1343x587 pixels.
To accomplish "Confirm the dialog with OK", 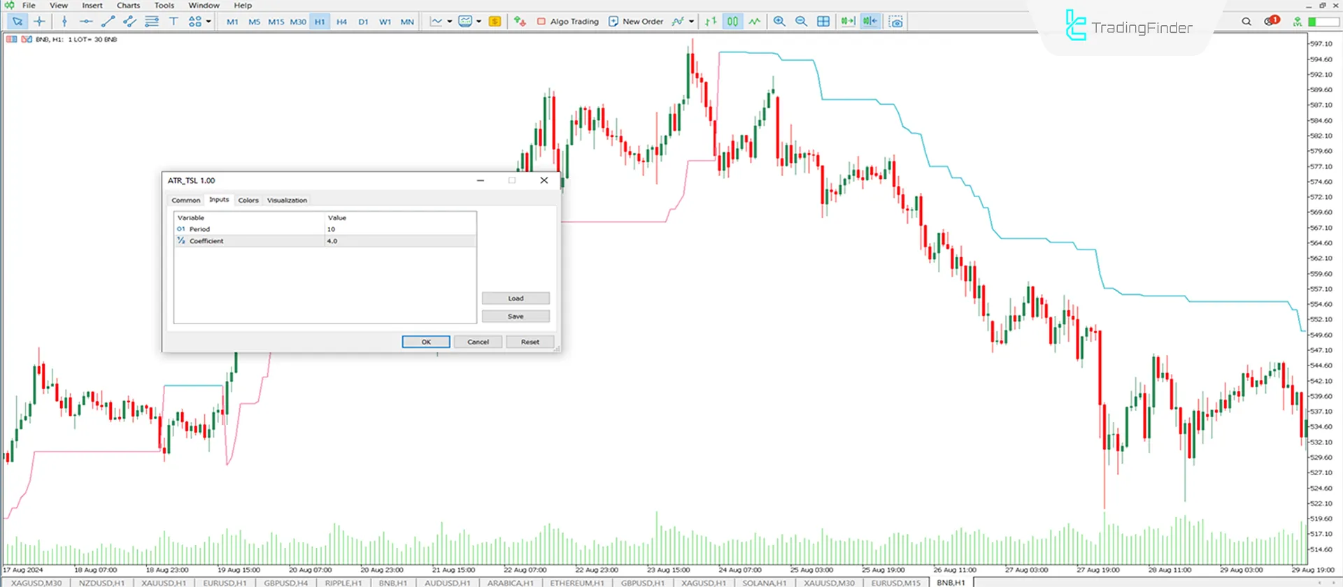I will [x=425, y=342].
